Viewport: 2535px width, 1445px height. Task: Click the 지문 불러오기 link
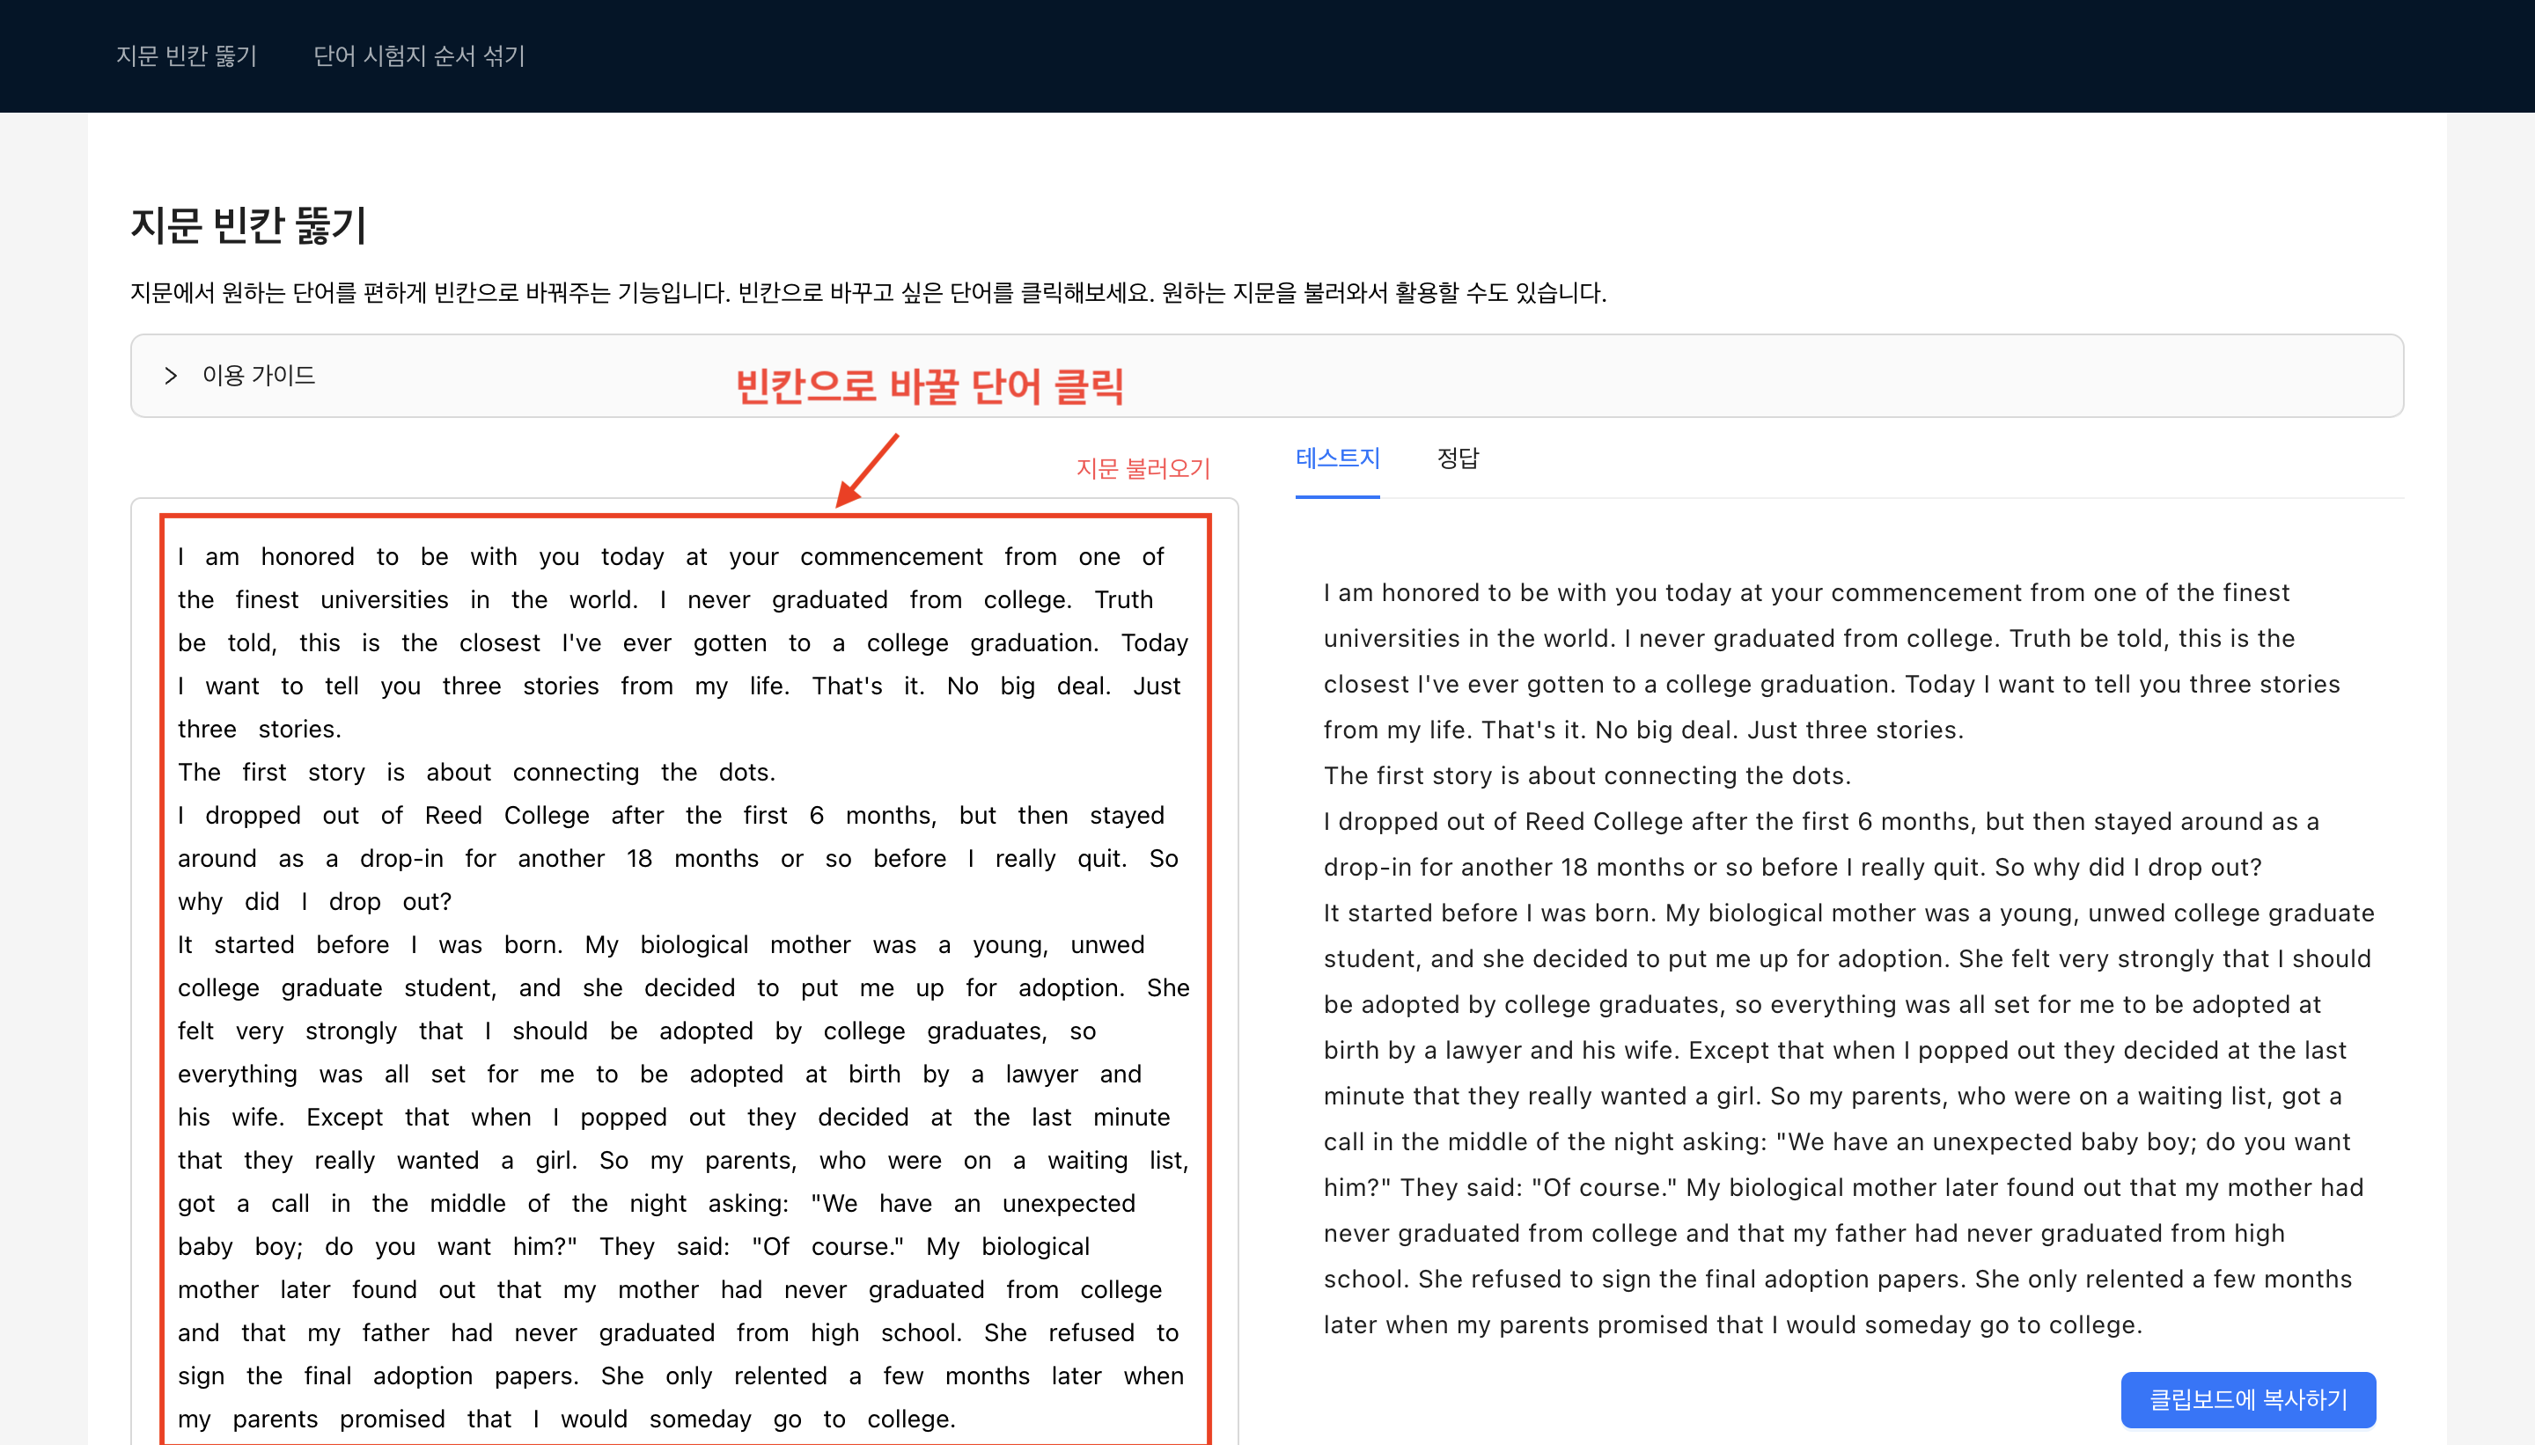[1143, 468]
